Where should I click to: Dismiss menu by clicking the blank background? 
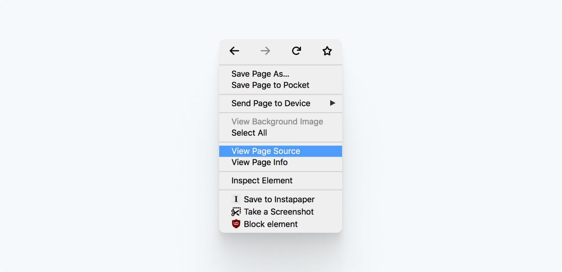105,140
